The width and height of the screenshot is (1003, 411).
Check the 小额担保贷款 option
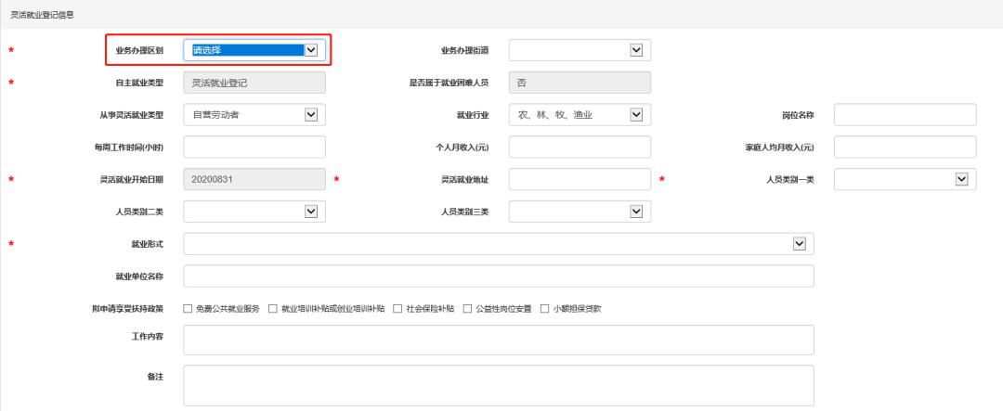[545, 309]
